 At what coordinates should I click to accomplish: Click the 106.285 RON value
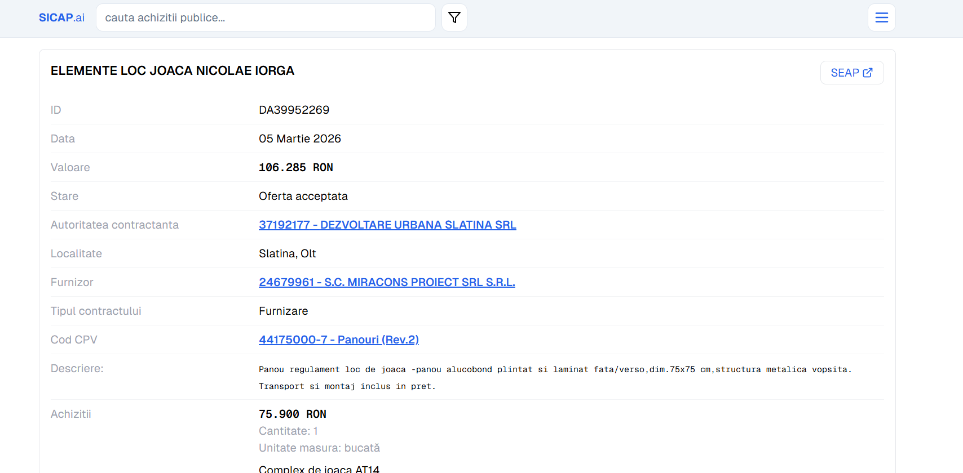coord(295,167)
